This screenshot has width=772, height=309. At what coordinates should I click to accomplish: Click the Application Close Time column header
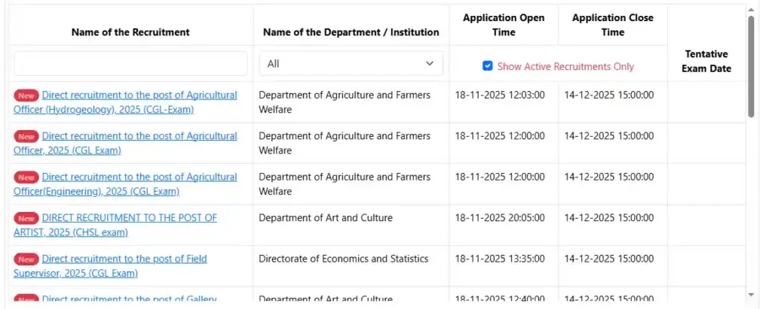(612, 25)
